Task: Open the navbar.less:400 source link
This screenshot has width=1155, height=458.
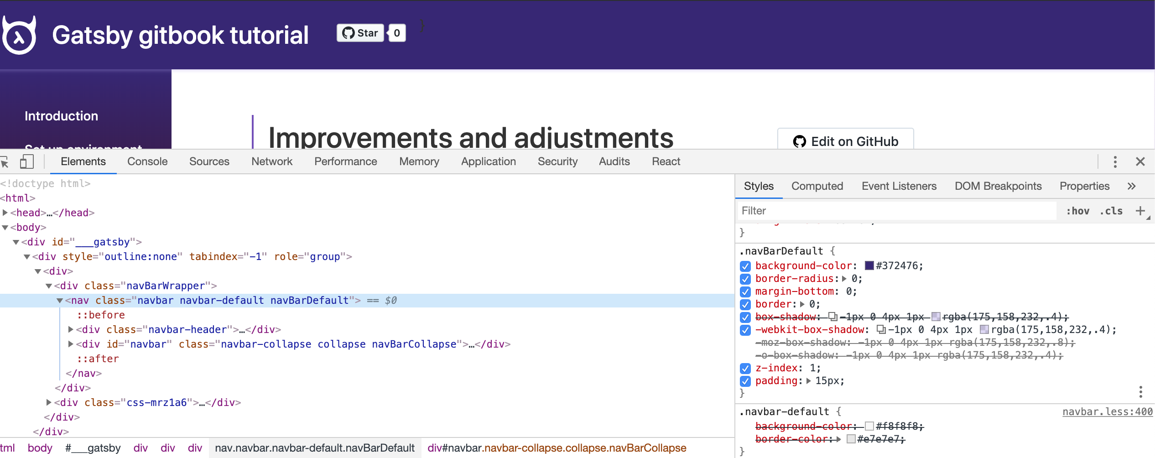Action: [x=1108, y=411]
